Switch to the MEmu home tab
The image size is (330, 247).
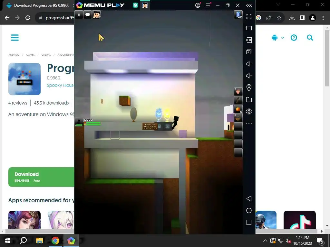[135, 5]
